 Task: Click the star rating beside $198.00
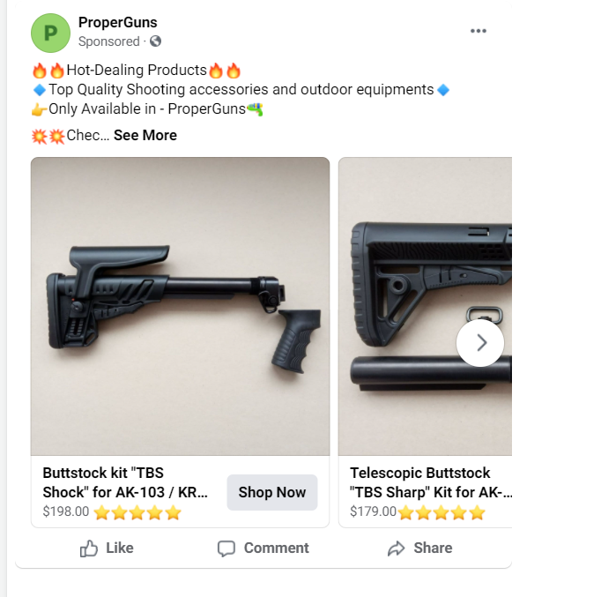pos(137,511)
